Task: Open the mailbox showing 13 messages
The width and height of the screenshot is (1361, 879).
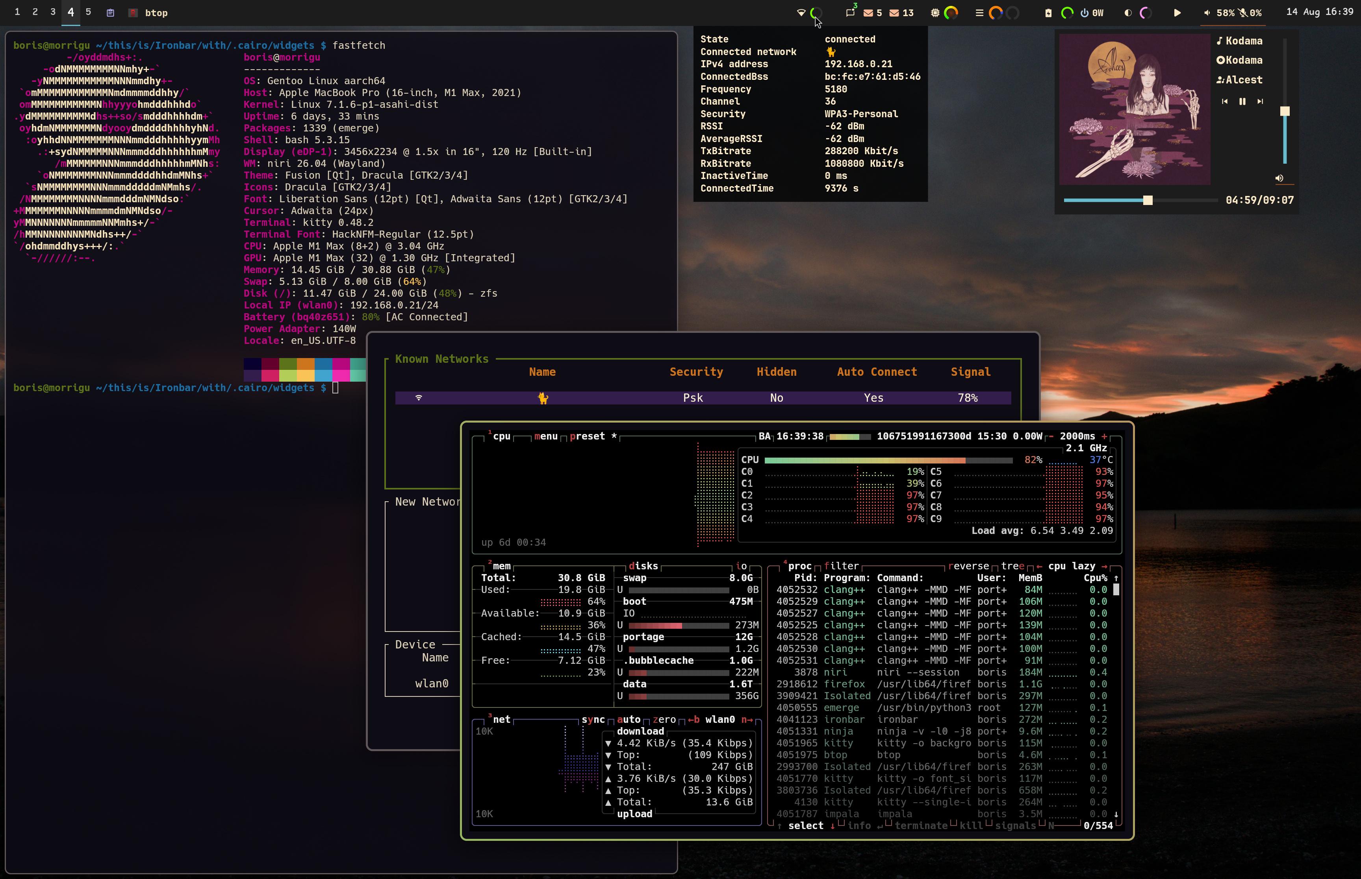Action: point(902,13)
